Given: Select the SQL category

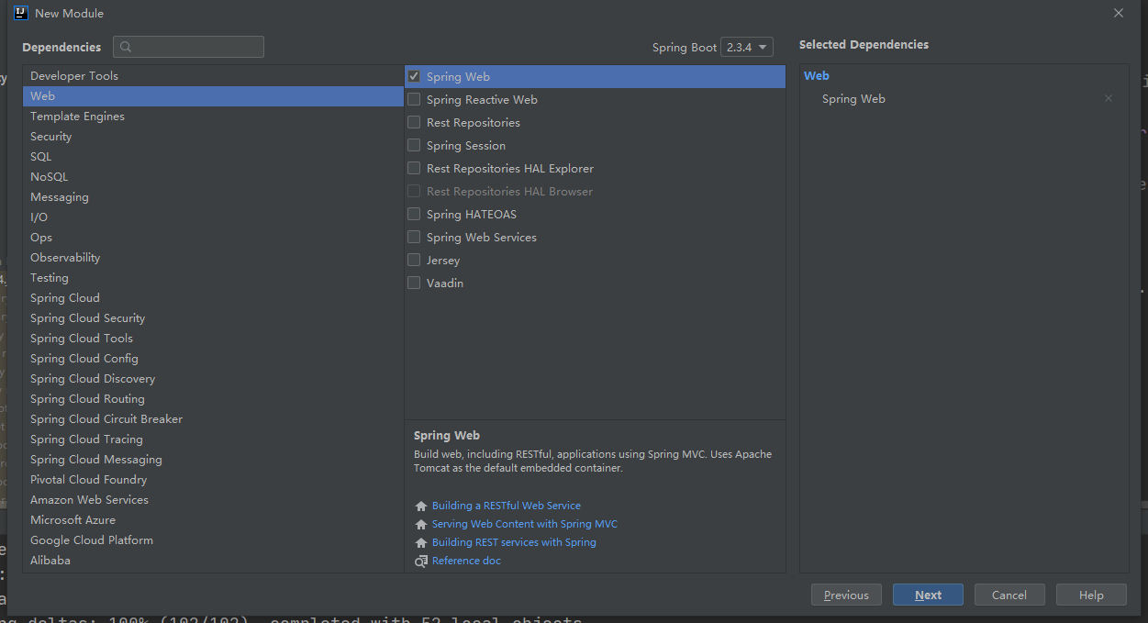Looking at the screenshot, I should coord(213,157).
